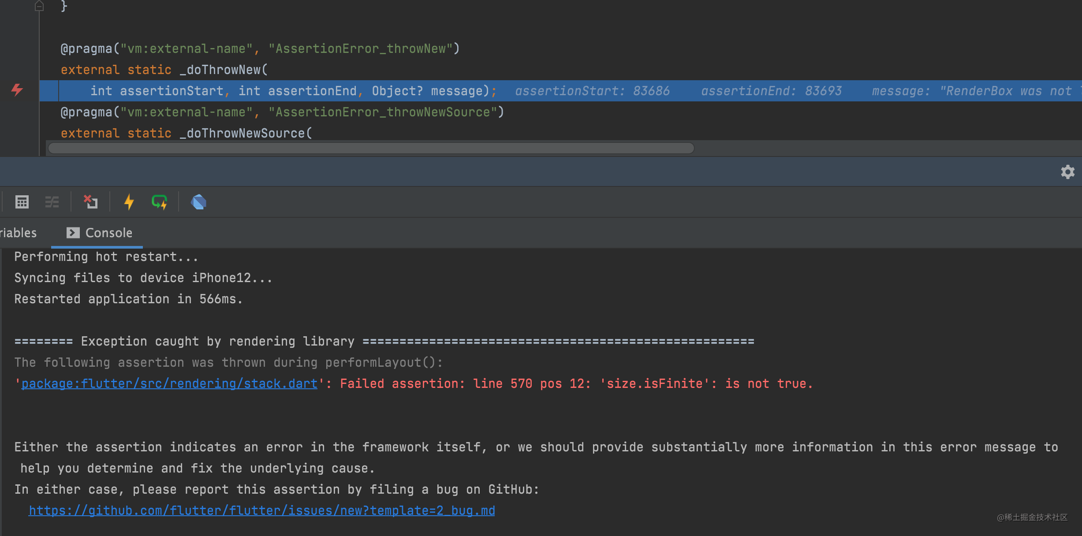Trigger Flutter Hot Reload lightning bolt
The width and height of the screenshot is (1082, 536).
pyautogui.click(x=129, y=202)
